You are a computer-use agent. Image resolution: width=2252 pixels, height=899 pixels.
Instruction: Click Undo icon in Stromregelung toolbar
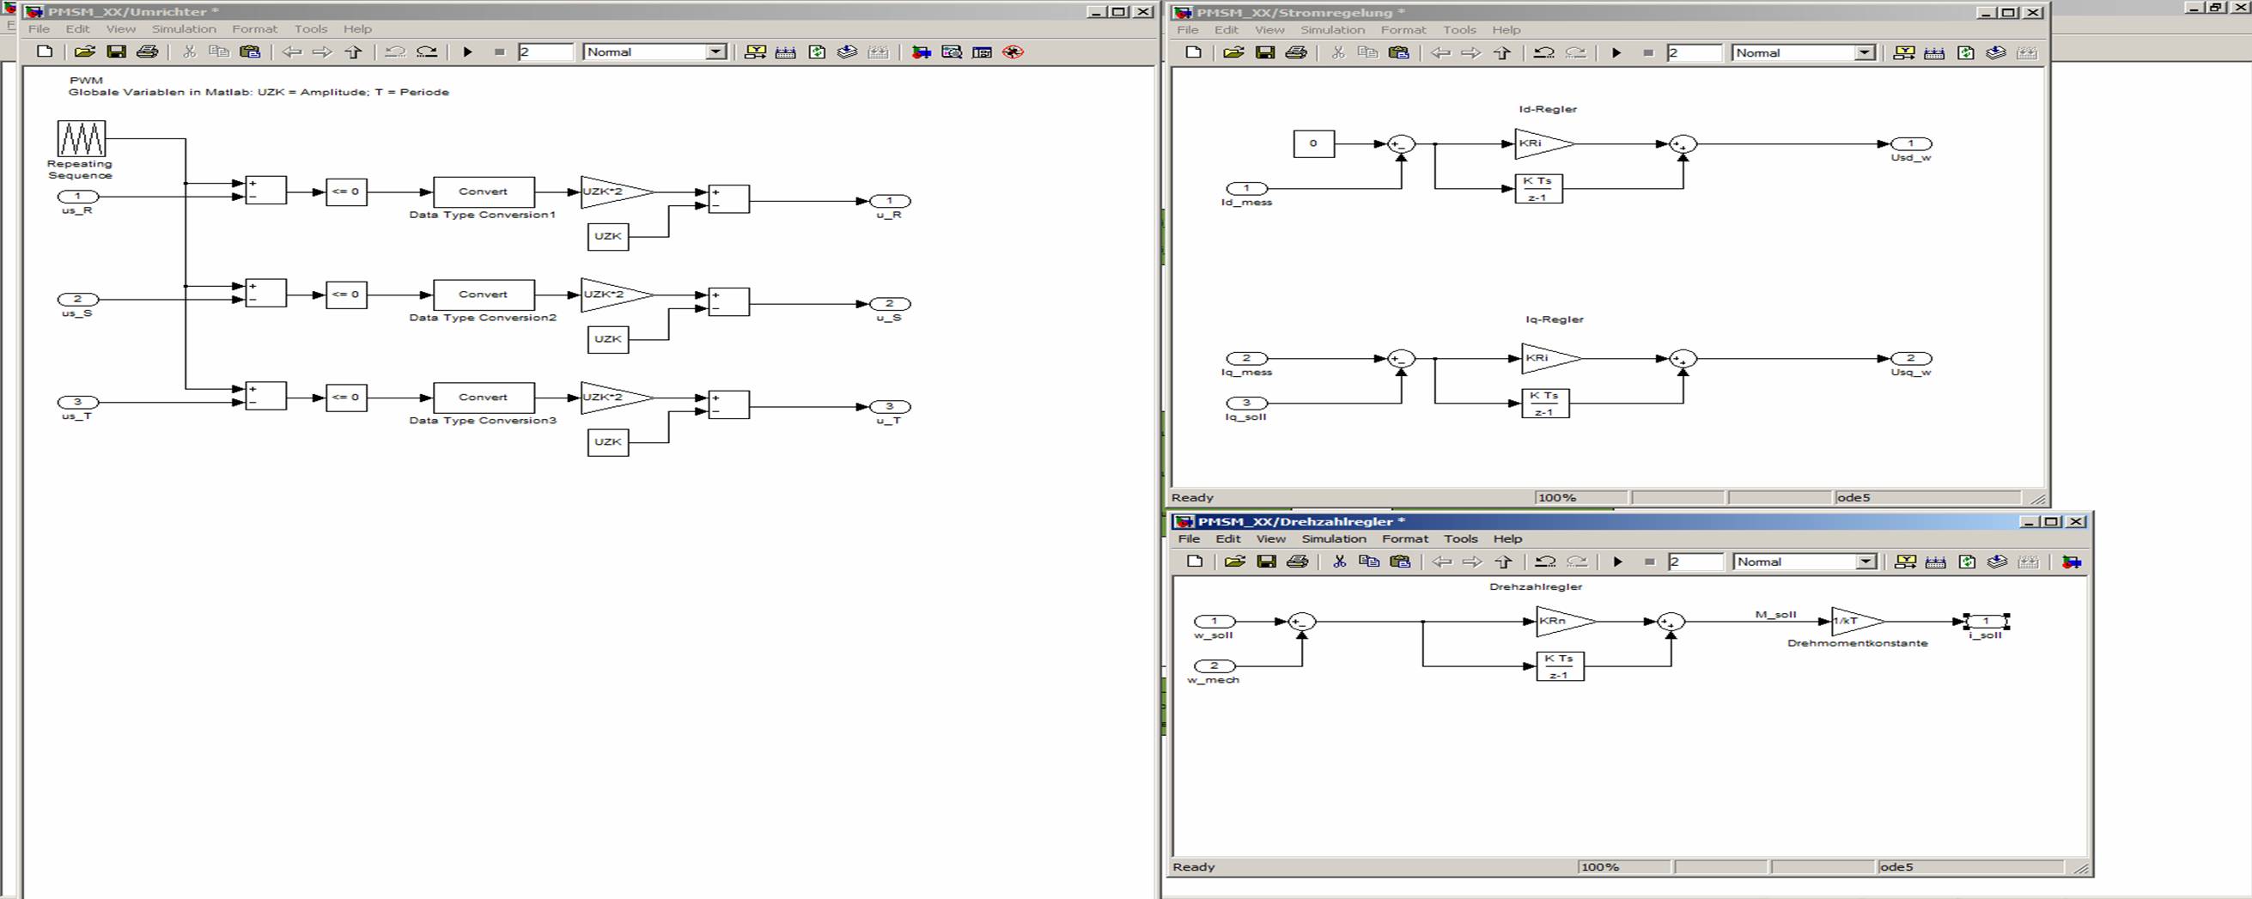(x=1544, y=53)
